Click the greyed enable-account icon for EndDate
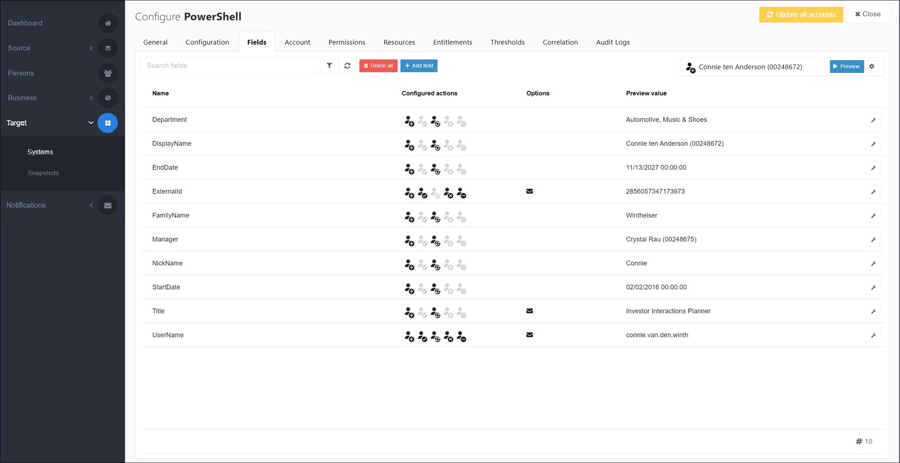900x463 pixels. point(422,169)
